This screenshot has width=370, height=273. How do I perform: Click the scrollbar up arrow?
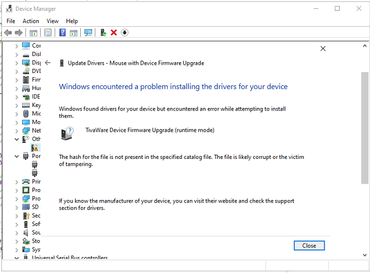click(x=365, y=46)
